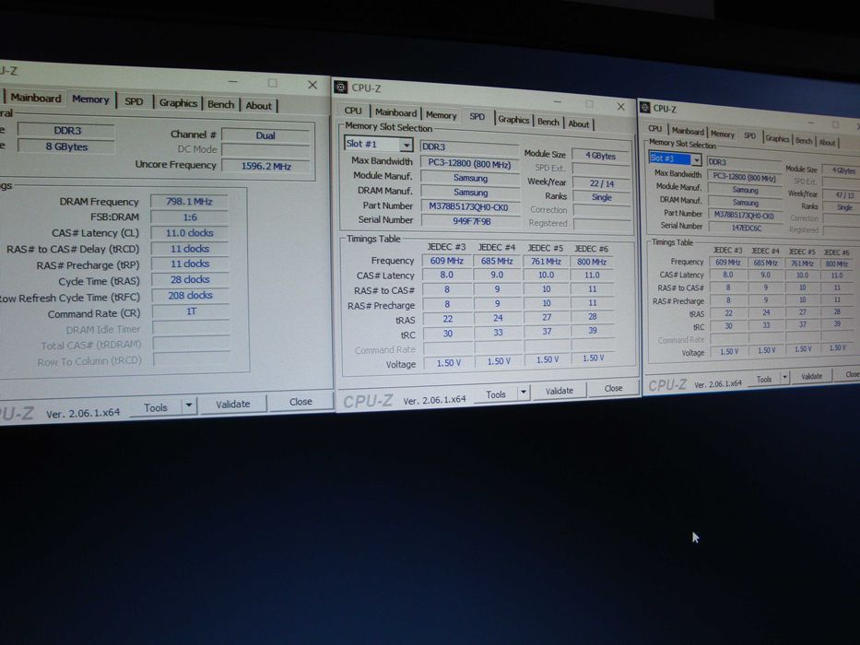Click the CPU-Z app icon in middle window title bar
This screenshot has height=645, width=860.
point(341,88)
